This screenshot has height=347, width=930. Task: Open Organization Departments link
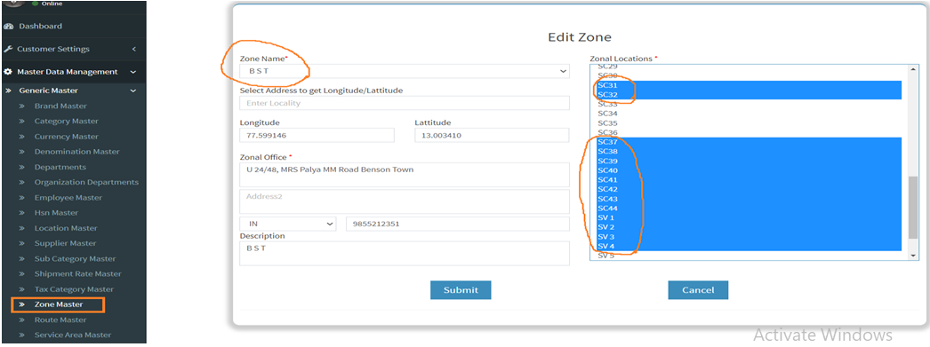(86, 183)
